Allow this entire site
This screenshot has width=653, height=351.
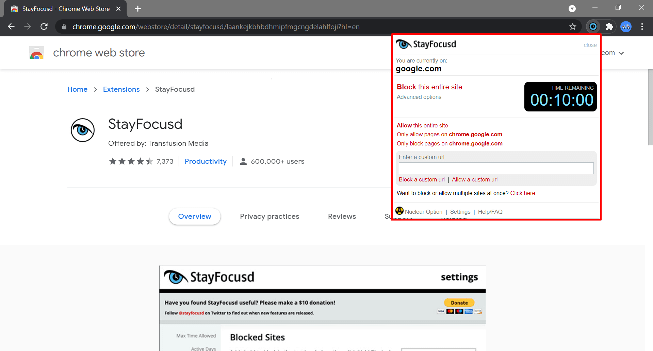click(422, 125)
